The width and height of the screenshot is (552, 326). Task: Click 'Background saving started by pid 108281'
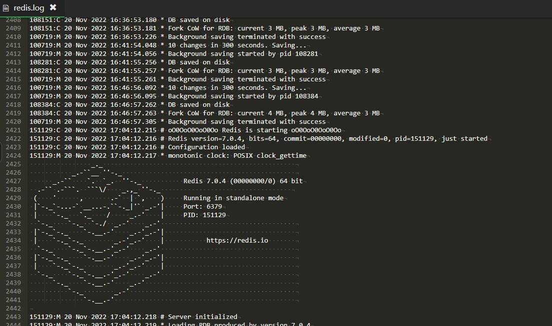point(243,54)
